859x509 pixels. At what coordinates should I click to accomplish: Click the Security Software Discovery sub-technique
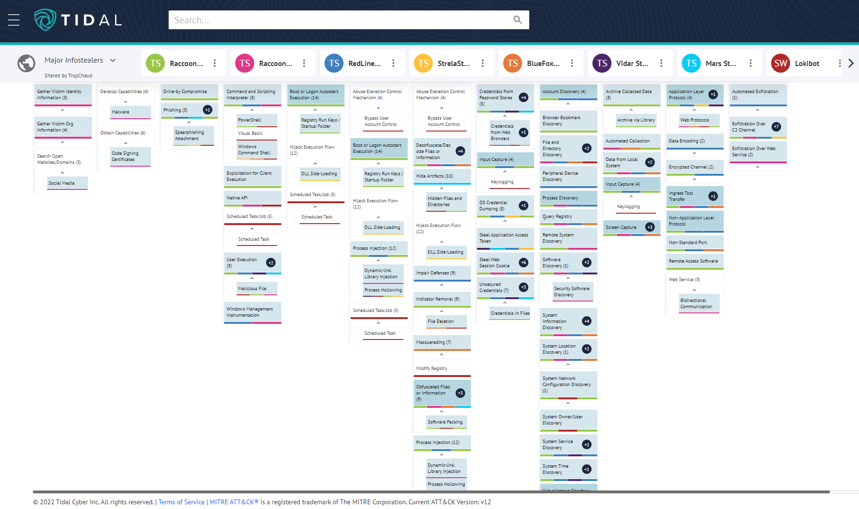click(573, 292)
